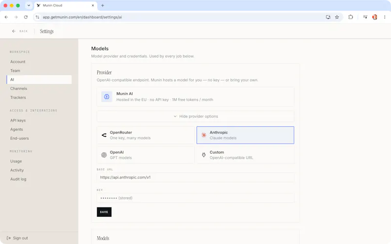Open the Chrome three-dot menu

385,17
